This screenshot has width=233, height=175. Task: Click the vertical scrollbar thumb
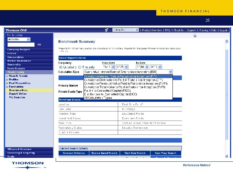coord(227,95)
